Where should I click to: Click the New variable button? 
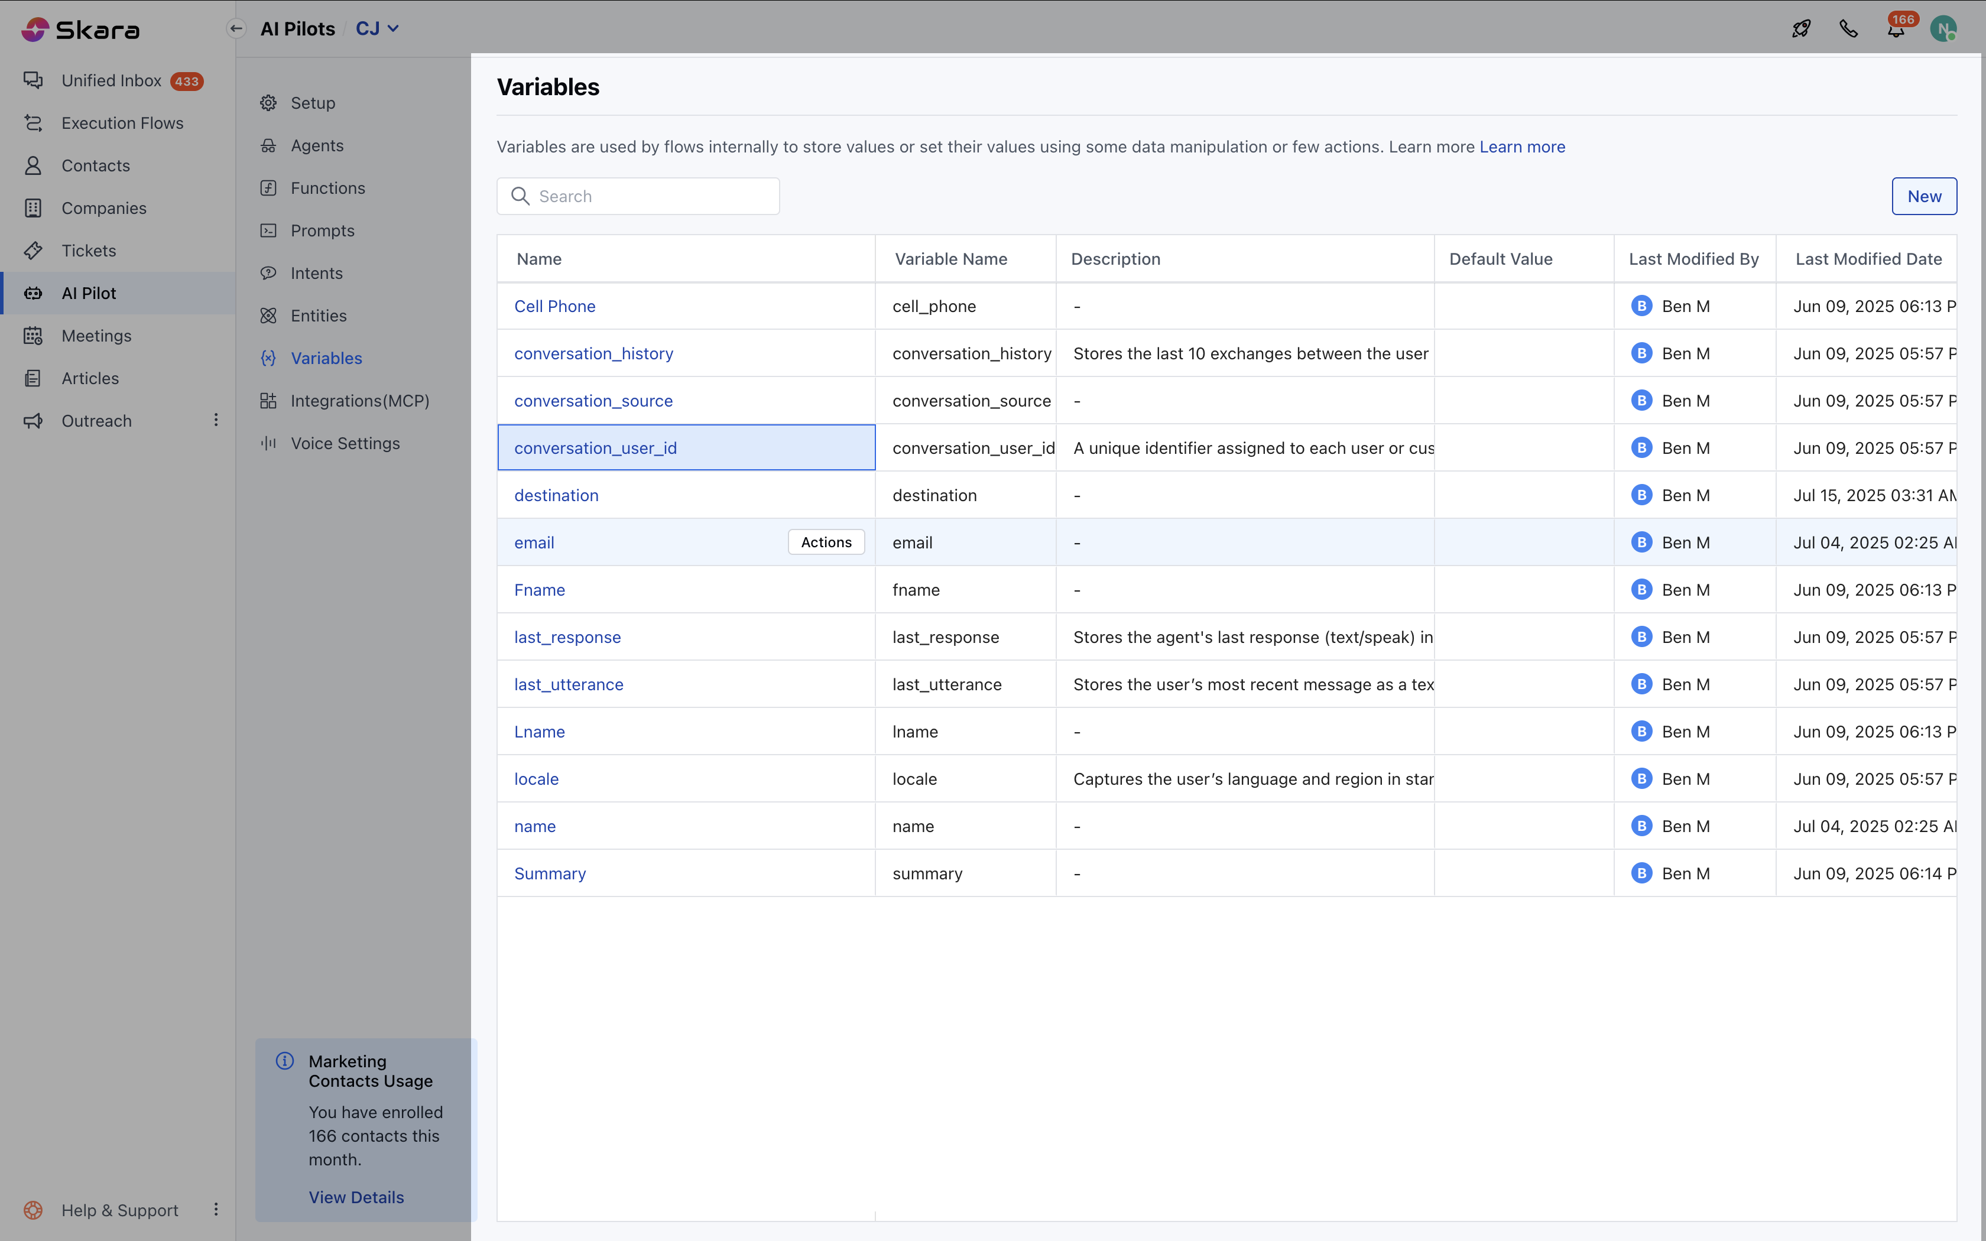(x=1923, y=196)
